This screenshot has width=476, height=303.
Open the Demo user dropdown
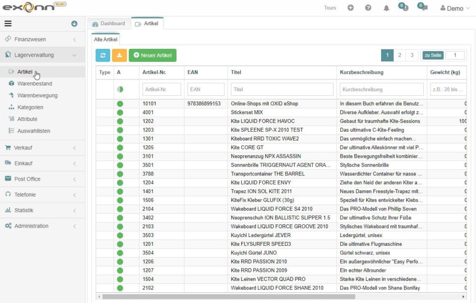click(x=455, y=8)
